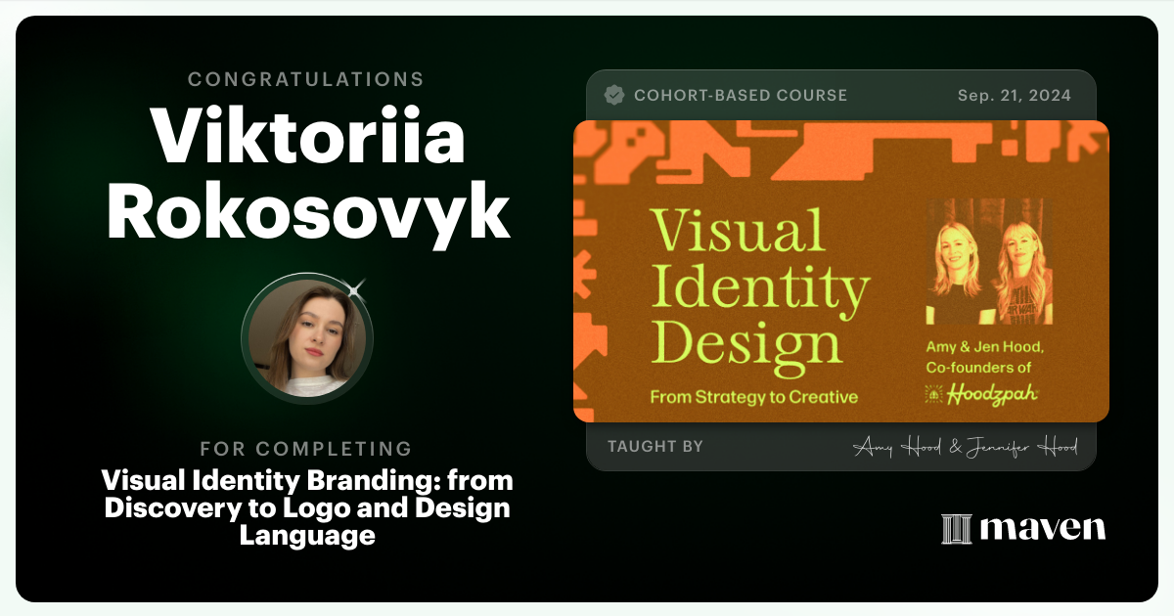Toggle the date display Sep. 21, 2024
The width and height of the screenshot is (1174, 616).
pos(1015,95)
